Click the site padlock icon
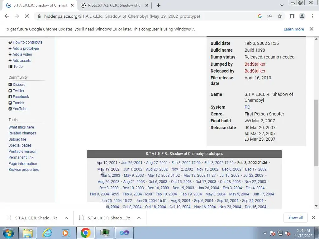 (39, 16)
